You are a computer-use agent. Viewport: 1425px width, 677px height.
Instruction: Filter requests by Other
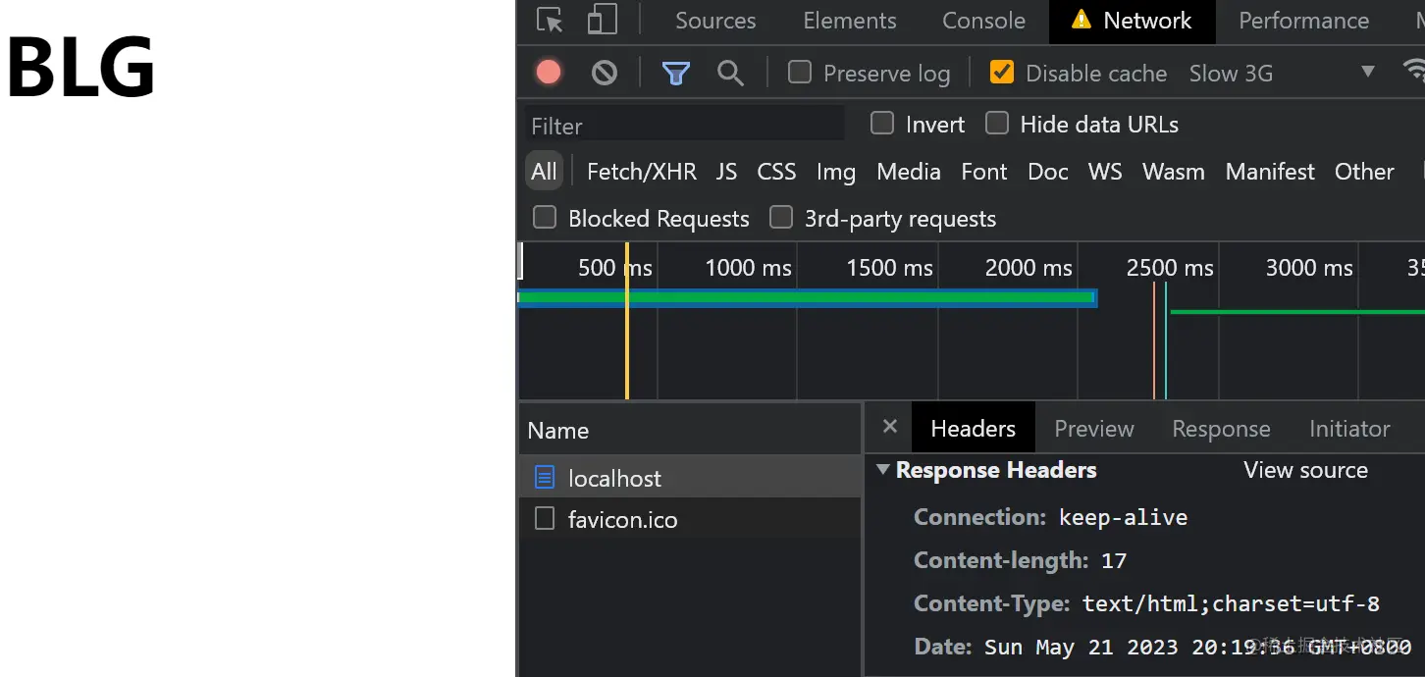pos(1364,172)
